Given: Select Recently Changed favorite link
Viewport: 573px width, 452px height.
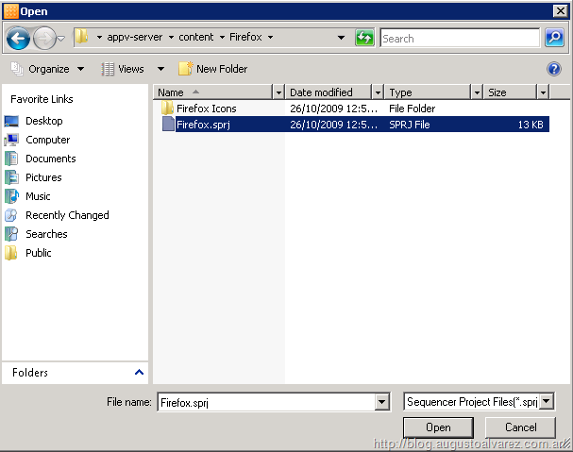Looking at the screenshot, I should point(66,215).
